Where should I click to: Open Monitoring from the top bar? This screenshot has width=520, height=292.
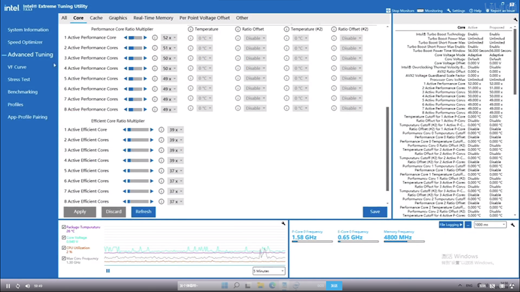430,10
